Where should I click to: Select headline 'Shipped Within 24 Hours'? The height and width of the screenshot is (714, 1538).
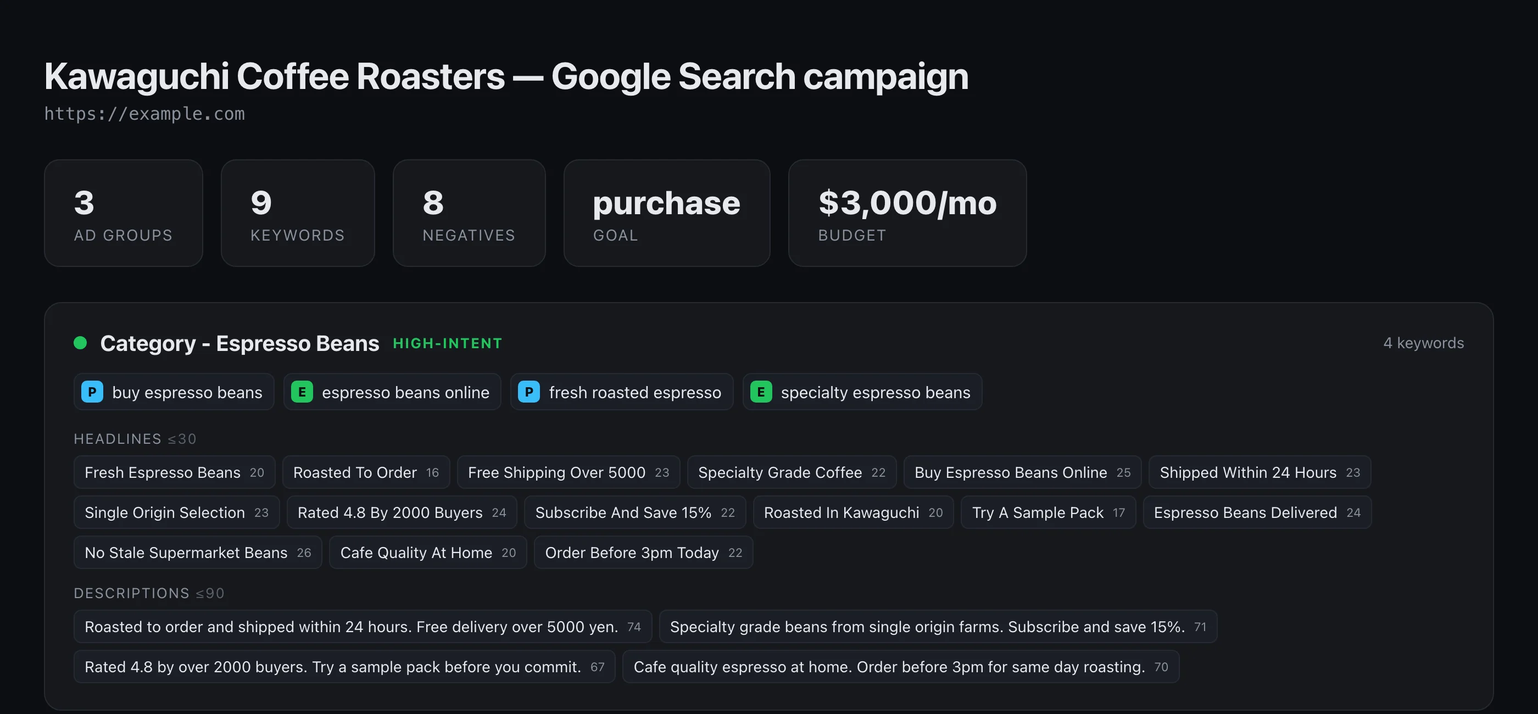coord(1260,472)
